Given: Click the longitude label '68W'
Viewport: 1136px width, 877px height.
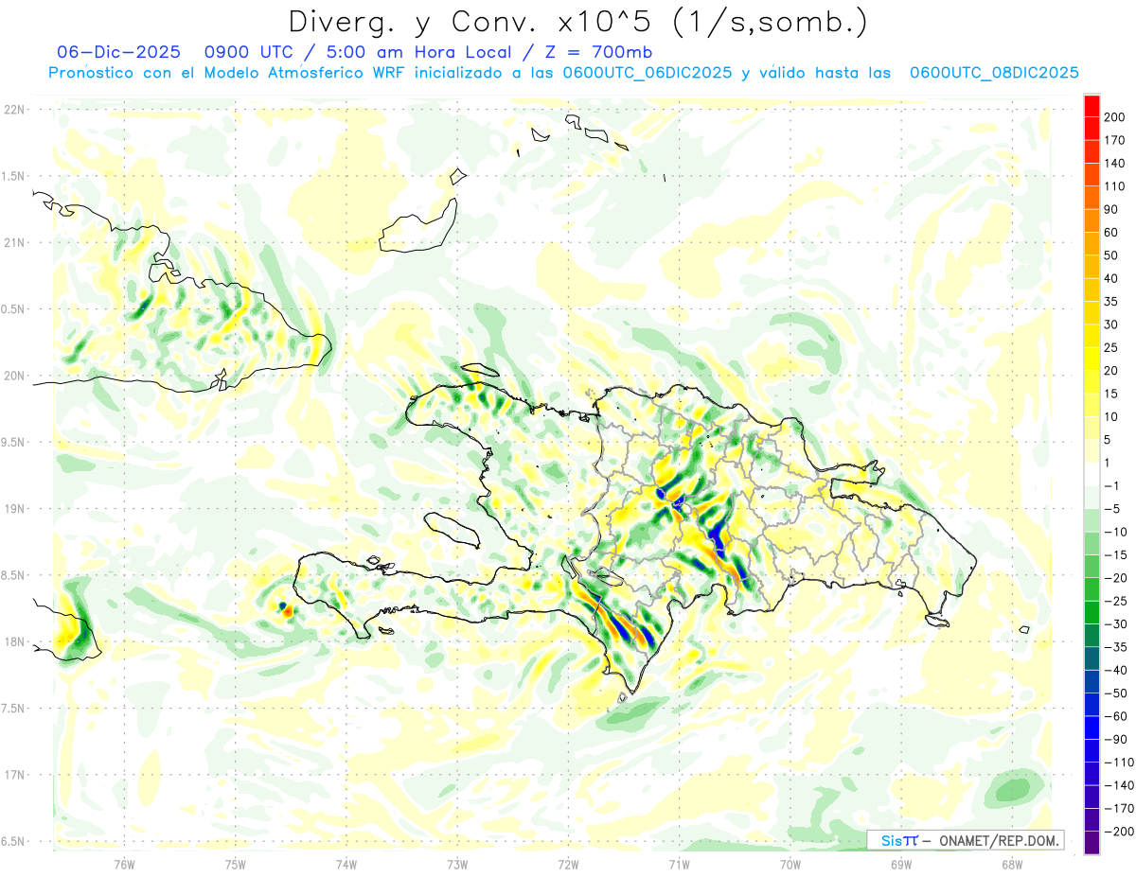Looking at the screenshot, I should 1012,865.
